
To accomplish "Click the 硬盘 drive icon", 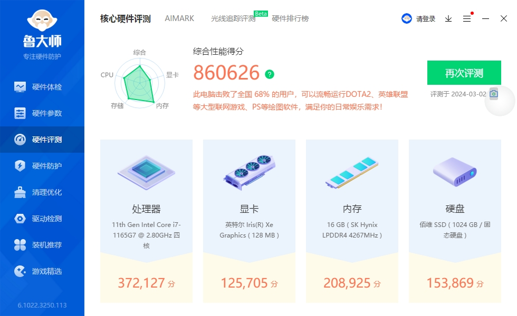I will click(x=455, y=172).
